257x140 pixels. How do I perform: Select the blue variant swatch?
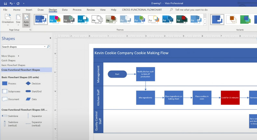(217, 19)
